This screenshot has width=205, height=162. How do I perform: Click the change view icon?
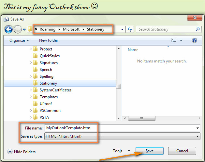pyautogui.click(x=174, y=40)
